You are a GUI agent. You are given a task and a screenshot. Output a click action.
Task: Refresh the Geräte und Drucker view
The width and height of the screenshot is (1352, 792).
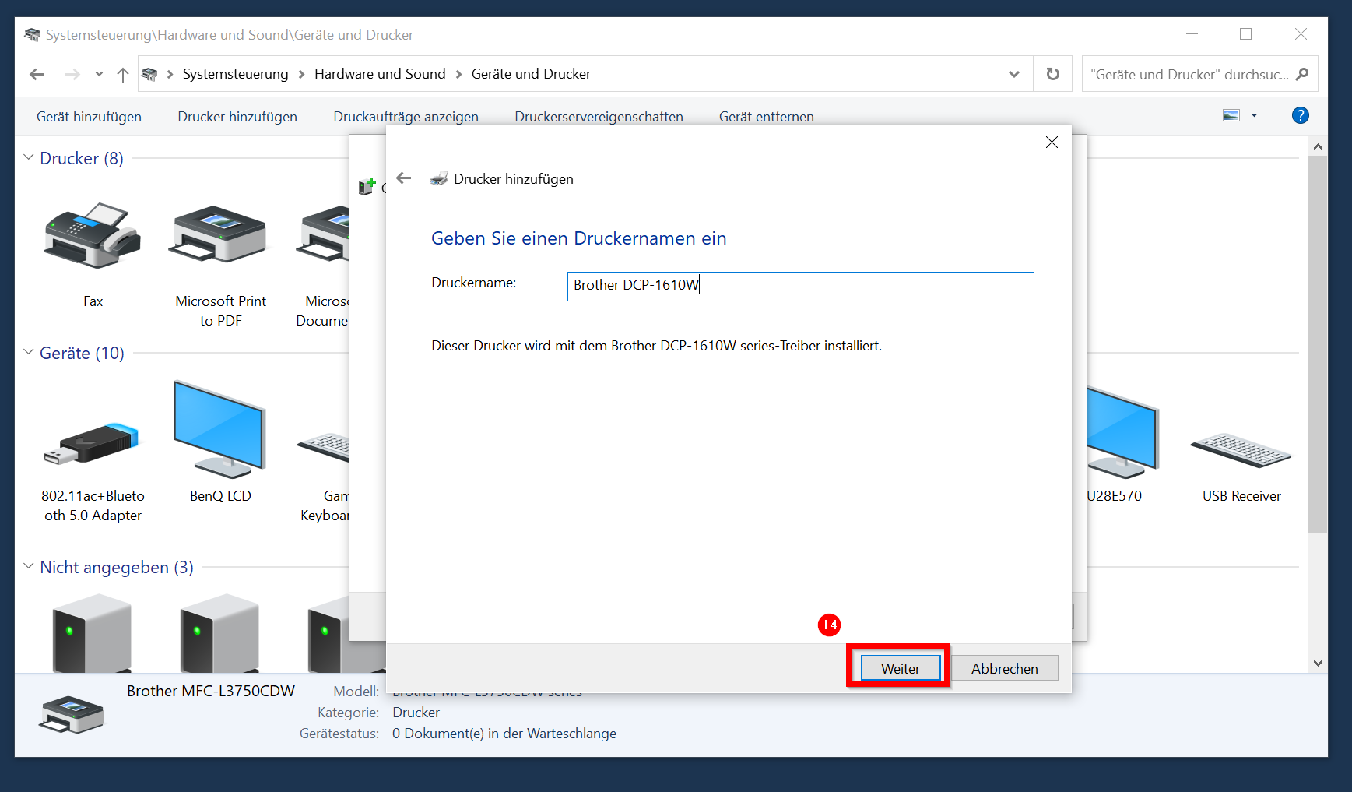point(1052,74)
